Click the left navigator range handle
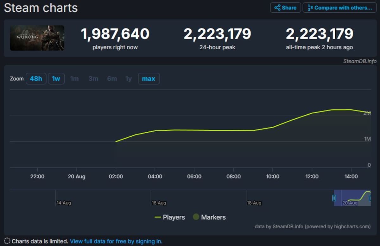This screenshot has height=246, width=380. point(334,198)
